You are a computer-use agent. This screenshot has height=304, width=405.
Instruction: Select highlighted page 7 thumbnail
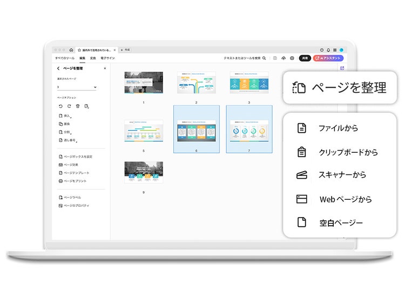click(x=249, y=129)
